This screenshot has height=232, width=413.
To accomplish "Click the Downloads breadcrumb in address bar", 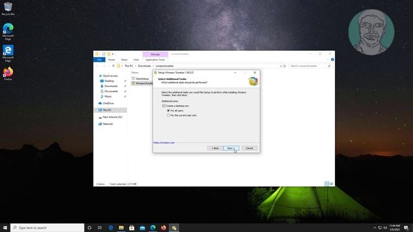I will (145, 66).
